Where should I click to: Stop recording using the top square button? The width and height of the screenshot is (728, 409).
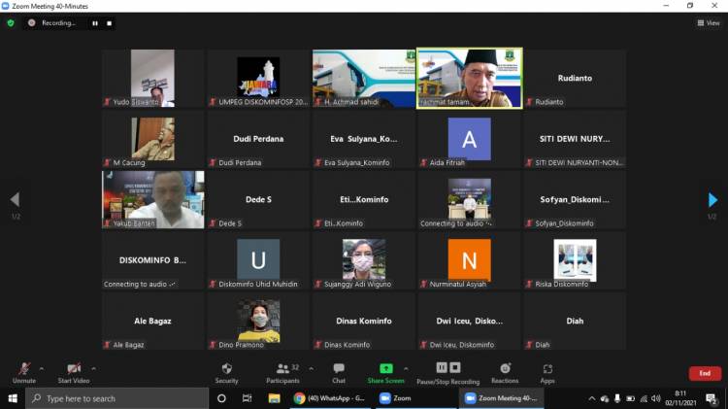click(109, 22)
